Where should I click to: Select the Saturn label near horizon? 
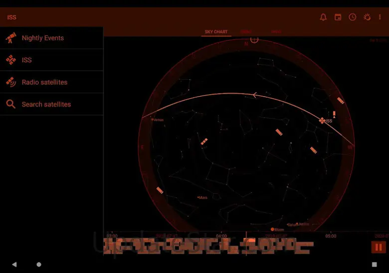pos(292,225)
